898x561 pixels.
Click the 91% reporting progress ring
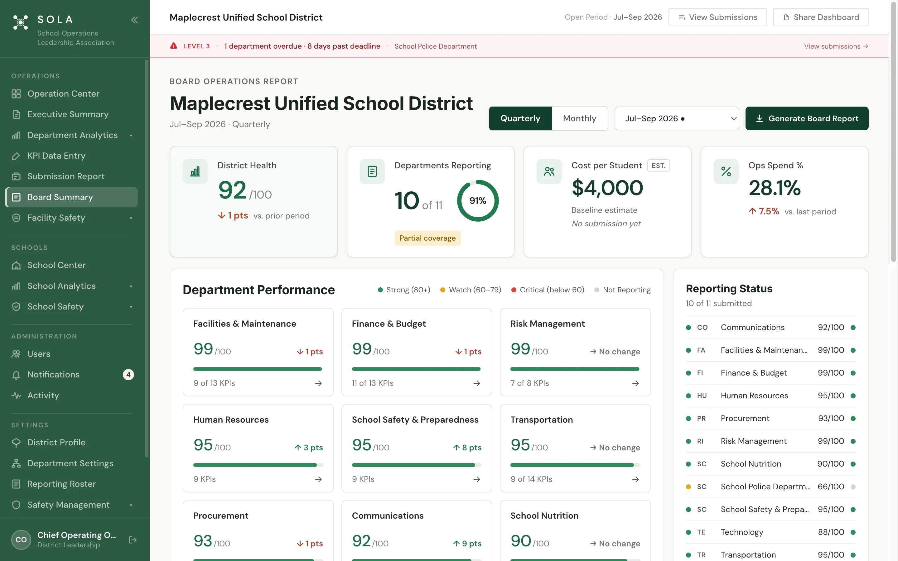click(x=478, y=201)
